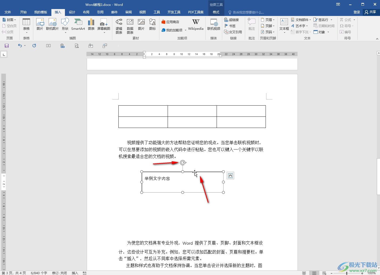
Task: Switch to read mode view in status bar
Action: [304, 273]
